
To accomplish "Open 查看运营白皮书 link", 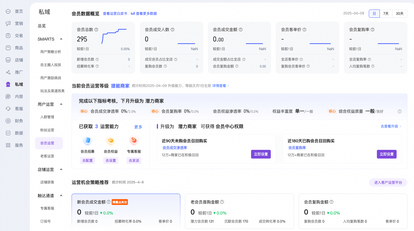I will 115,14.
